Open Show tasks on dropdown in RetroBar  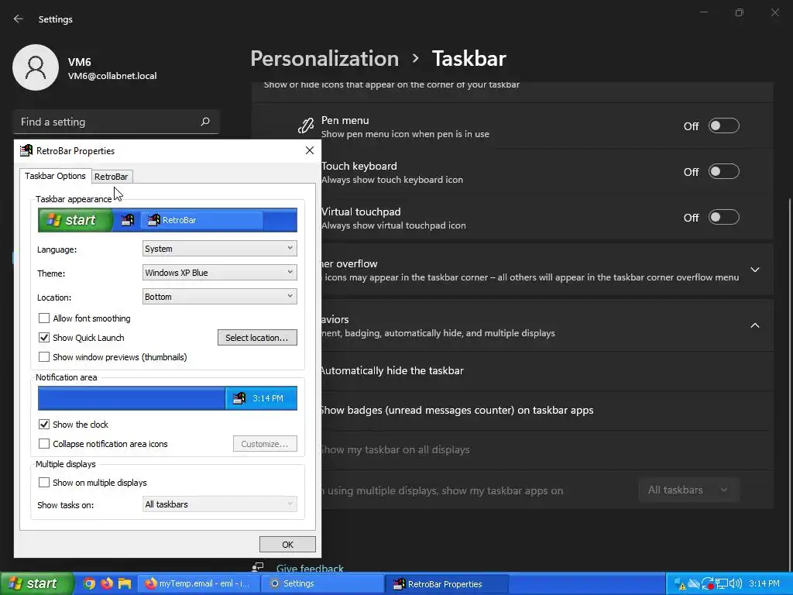click(x=219, y=504)
